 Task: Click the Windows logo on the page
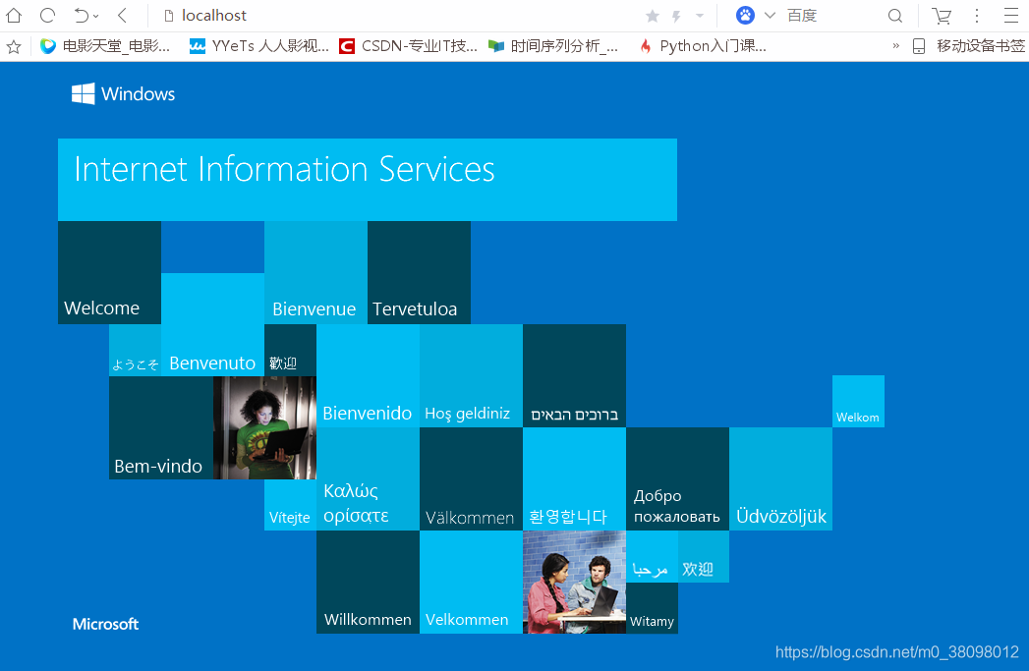point(124,93)
